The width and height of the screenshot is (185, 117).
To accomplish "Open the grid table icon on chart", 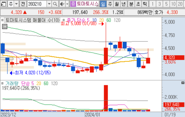I will pyautogui.click(x=5, y=26).
